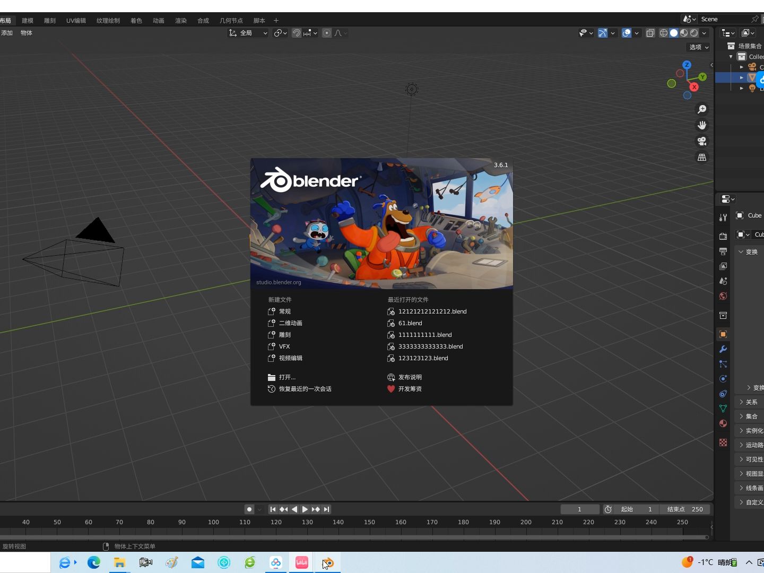
Task: Toggle X-ray display in viewport header
Action: click(650, 33)
